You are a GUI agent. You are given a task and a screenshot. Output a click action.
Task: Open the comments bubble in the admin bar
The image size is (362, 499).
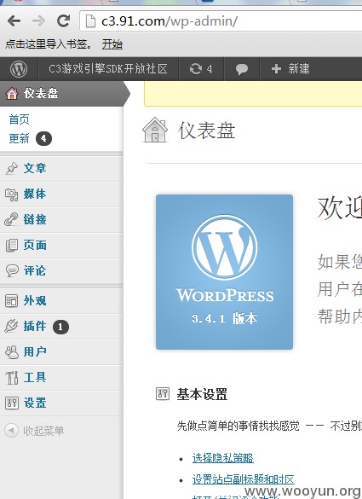(x=242, y=69)
